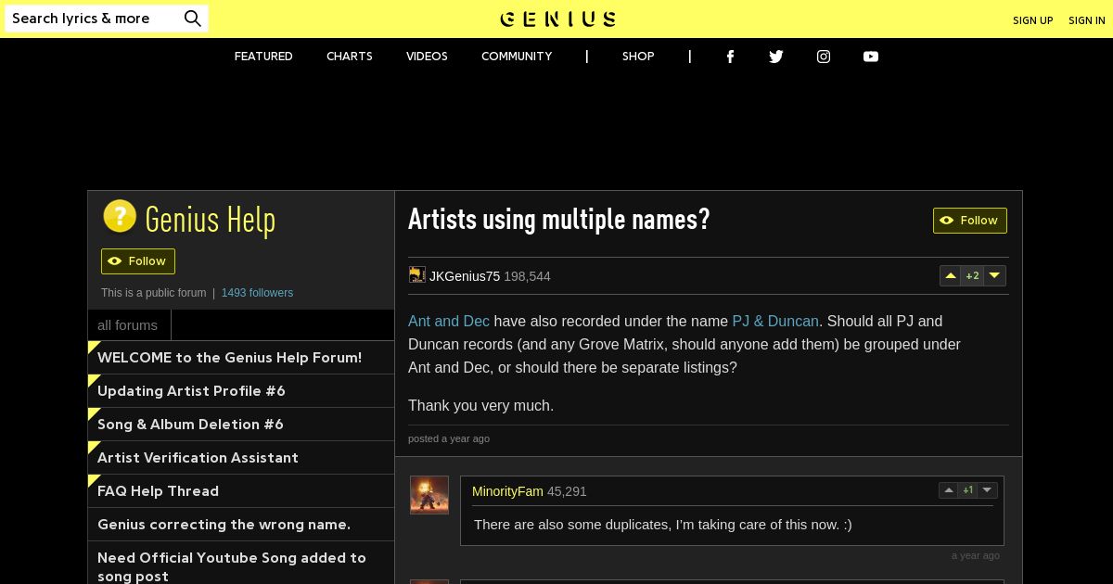Open the Community menu item
This screenshot has height=584, width=1113.
point(517,57)
